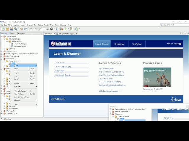Click the Debug Project toolbar icon

coord(71,29)
